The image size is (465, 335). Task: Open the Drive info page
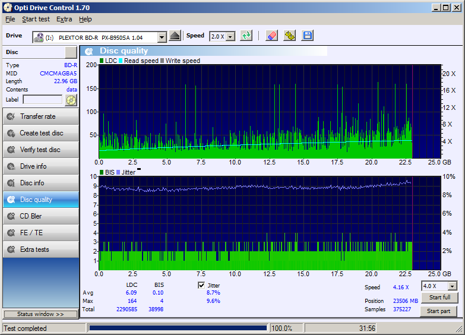(x=41, y=166)
